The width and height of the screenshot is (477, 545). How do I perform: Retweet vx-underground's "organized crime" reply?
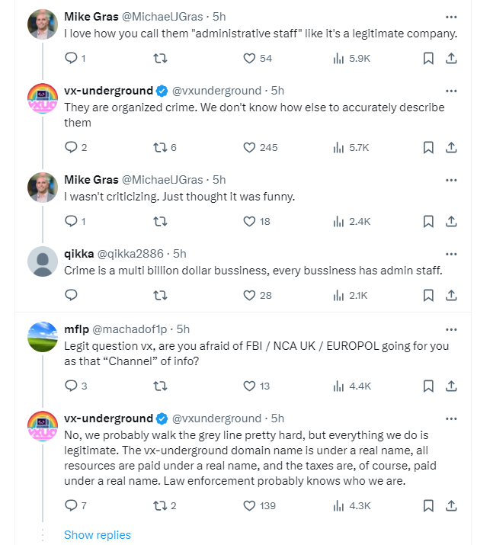160,147
